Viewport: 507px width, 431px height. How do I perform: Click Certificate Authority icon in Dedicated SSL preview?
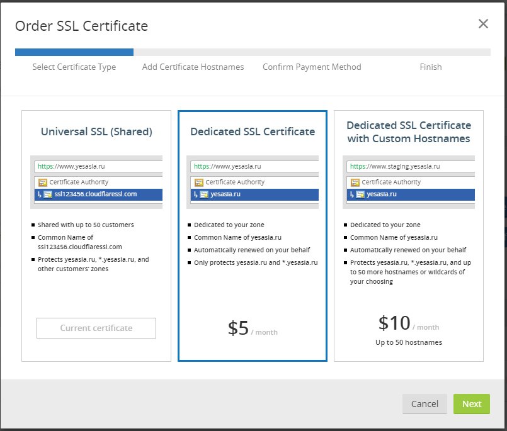(198, 182)
